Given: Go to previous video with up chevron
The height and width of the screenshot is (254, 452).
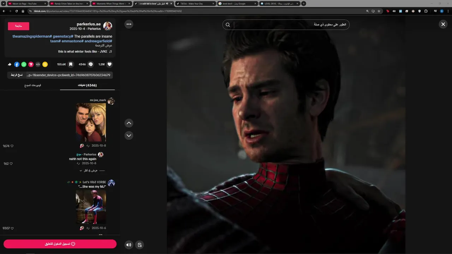Looking at the screenshot, I should [x=129, y=123].
